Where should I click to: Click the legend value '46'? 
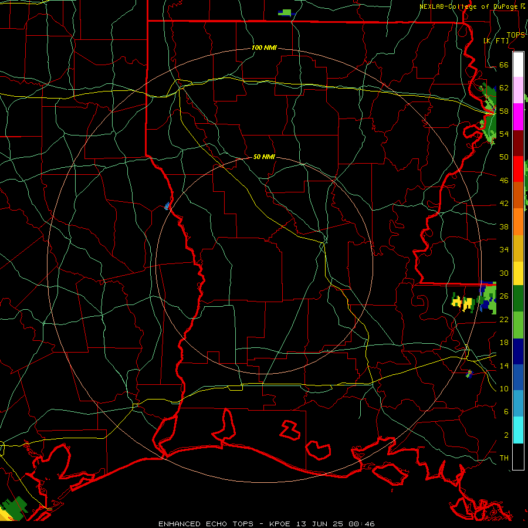pos(504,180)
